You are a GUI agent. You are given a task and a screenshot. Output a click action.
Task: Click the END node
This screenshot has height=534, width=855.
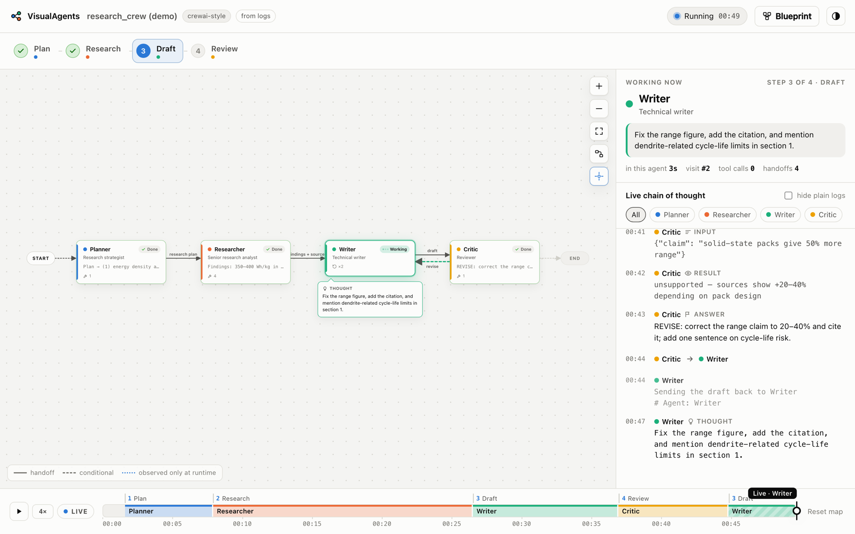(575, 258)
